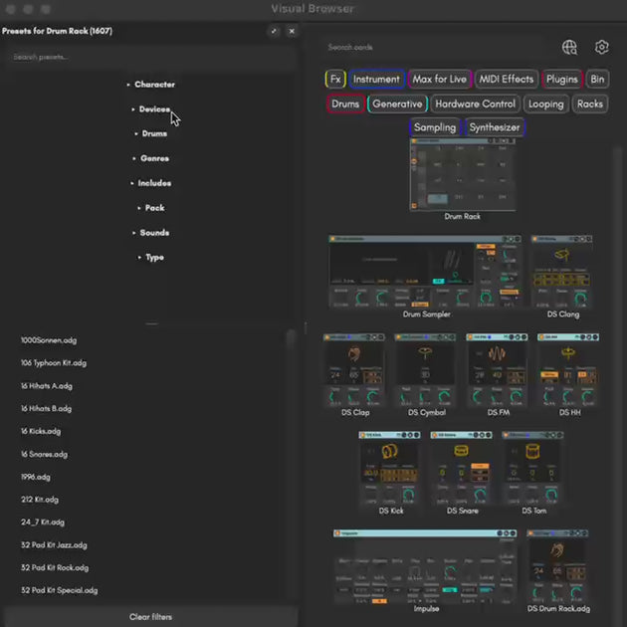Open the DS FM device card
This screenshot has height=627, width=627.
pos(498,375)
